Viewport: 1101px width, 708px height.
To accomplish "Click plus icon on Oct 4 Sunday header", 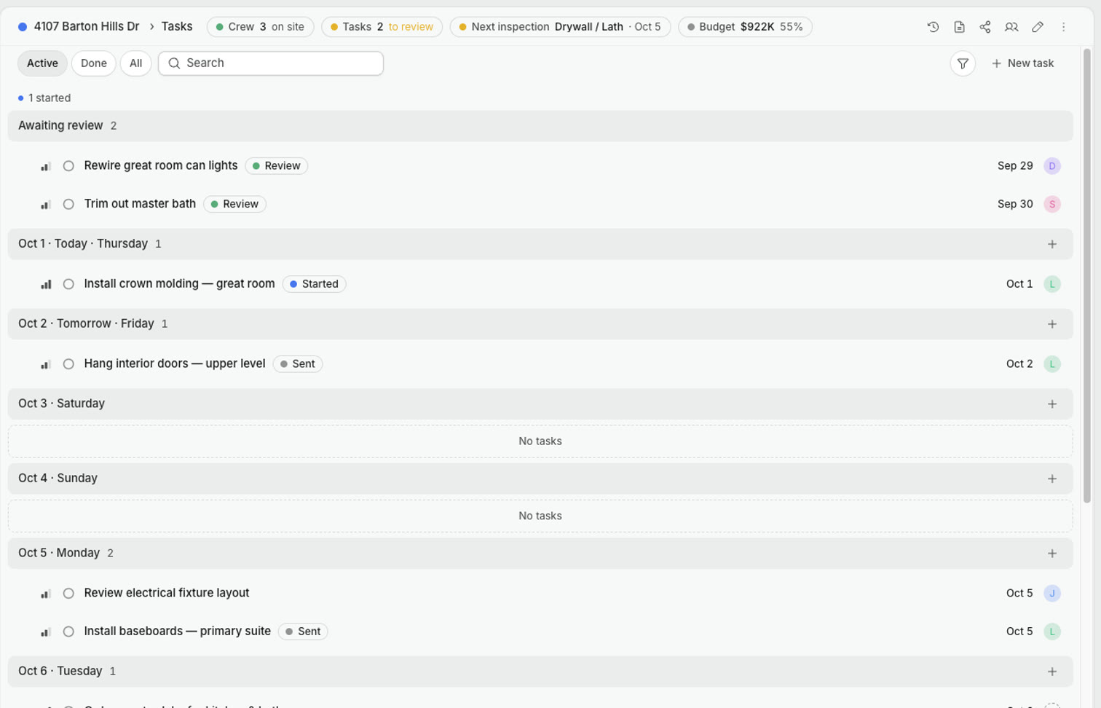I will coord(1052,479).
